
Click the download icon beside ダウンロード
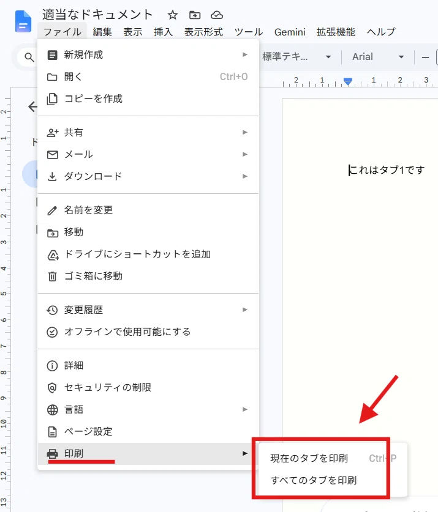click(52, 177)
